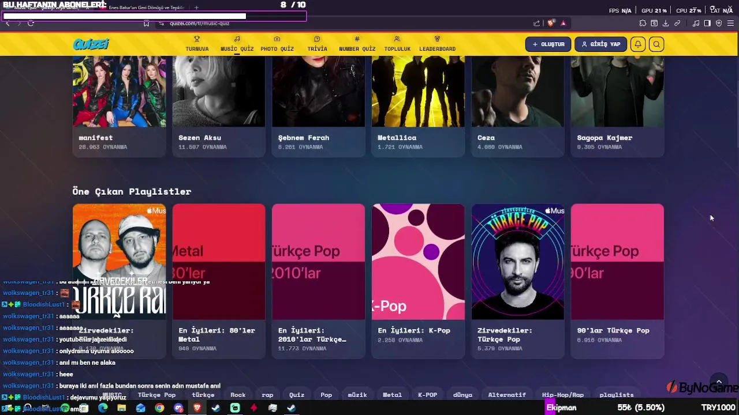Select the dünya tag
This screenshot has height=415, width=739.
(462, 395)
